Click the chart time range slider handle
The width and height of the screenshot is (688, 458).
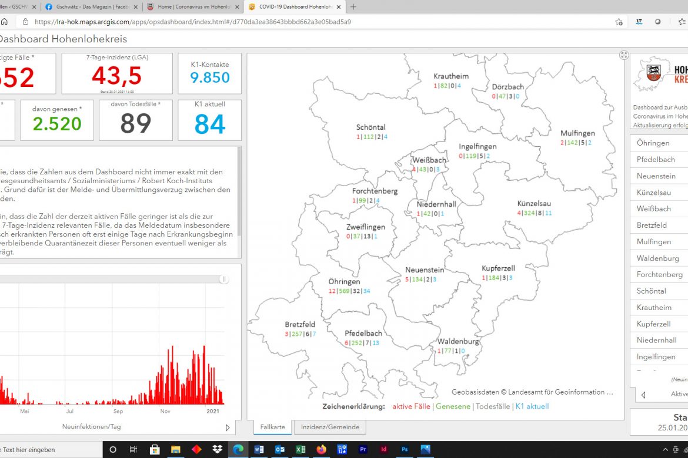coord(224,279)
